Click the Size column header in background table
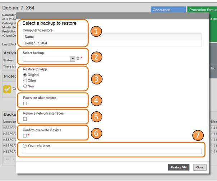 (x=214, y=122)
